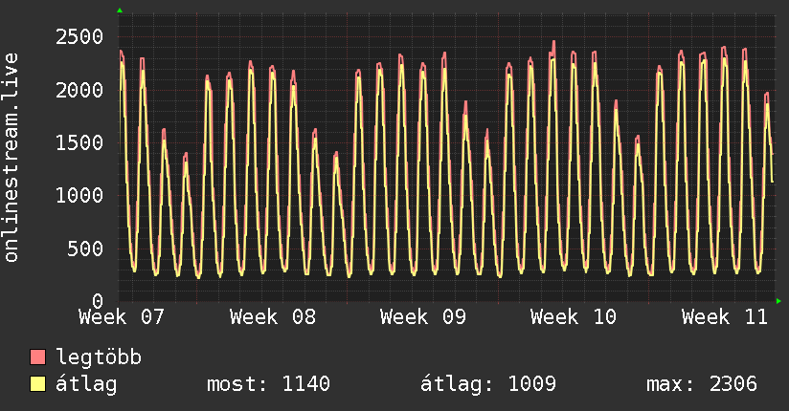Click the pink legtöbb legend swatch
This screenshot has height=411, width=789.
click(x=37, y=357)
